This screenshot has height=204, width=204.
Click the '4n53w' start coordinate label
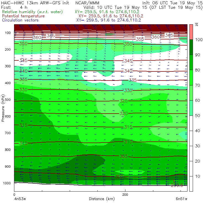(x=20, y=199)
